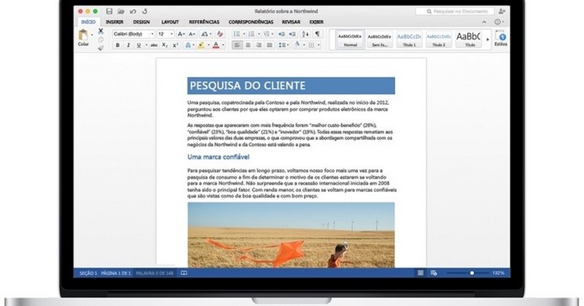Enable center text alignment

click(247, 45)
